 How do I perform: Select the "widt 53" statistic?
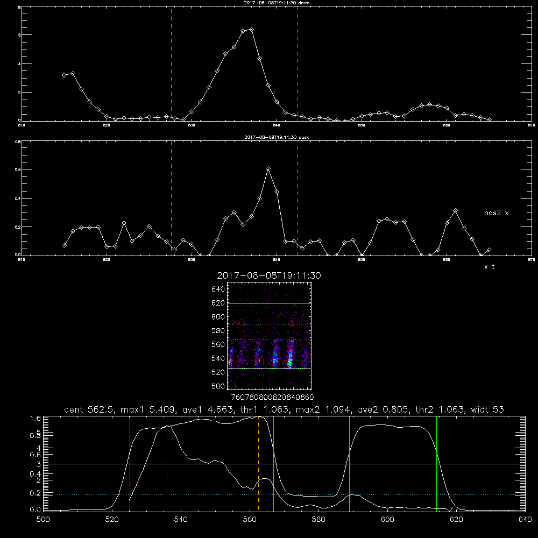coord(487,409)
